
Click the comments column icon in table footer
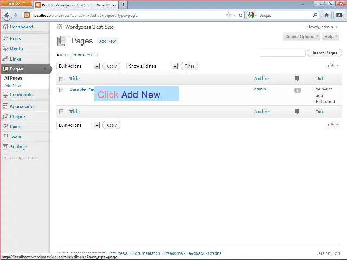click(x=297, y=112)
